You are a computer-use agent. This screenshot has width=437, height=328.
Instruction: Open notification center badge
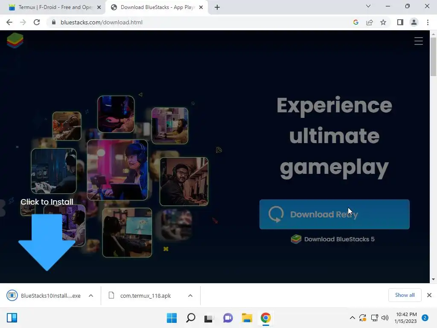(x=425, y=318)
